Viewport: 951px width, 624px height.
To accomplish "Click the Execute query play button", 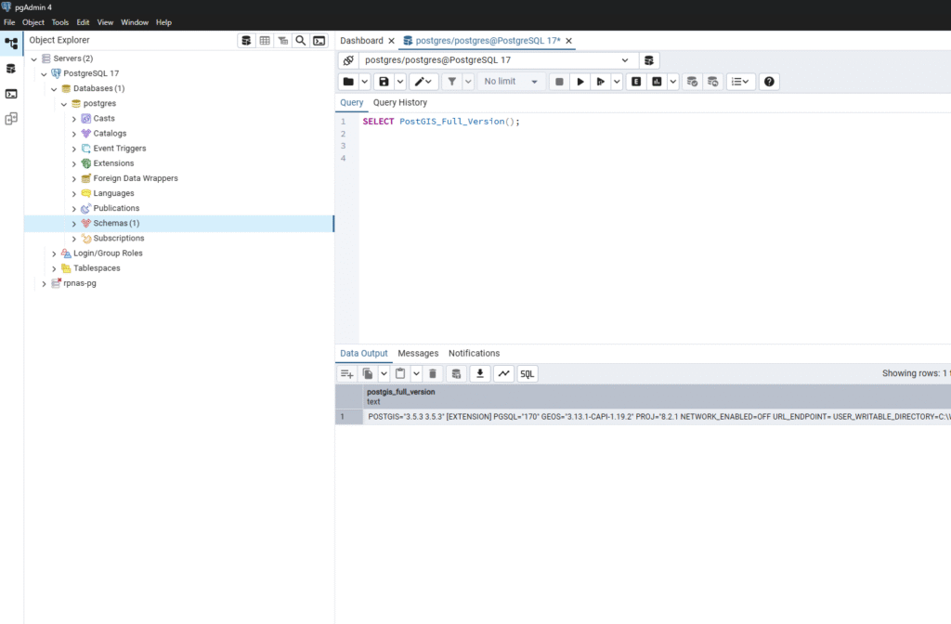I will (580, 82).
